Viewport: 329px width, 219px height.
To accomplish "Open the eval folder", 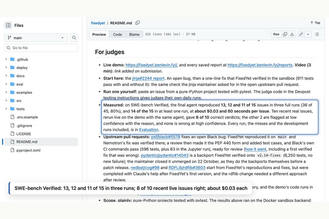I will coord(20,84).
